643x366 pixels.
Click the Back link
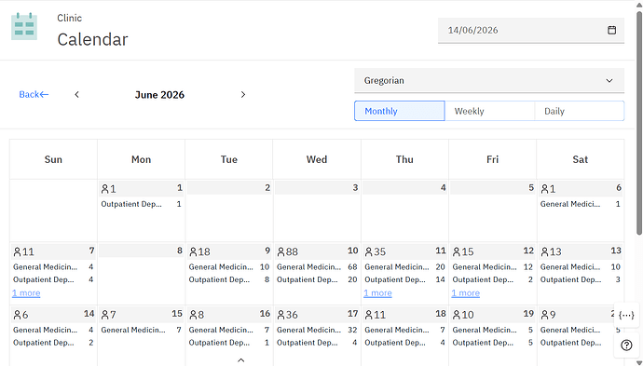[34, 95]
